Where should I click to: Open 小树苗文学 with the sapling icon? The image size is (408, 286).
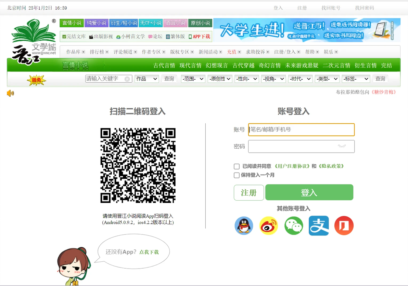130,37
